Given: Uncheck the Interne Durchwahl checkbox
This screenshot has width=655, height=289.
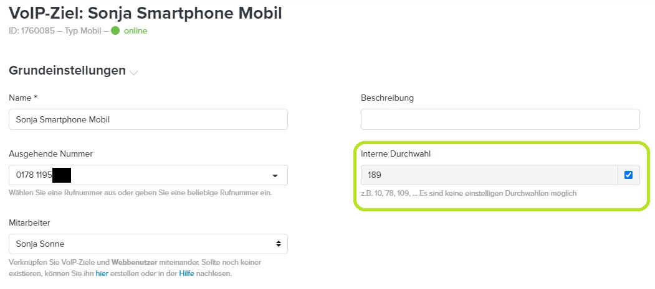Looking at the screenshot, I should pos(628,175).
